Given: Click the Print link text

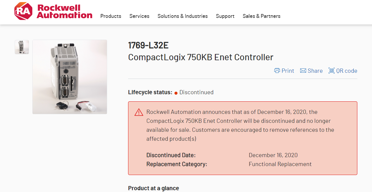Looking at the screenshot, I should tap(288, 71).
